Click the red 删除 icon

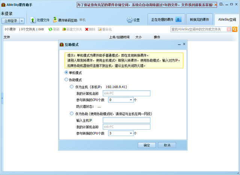87,29
